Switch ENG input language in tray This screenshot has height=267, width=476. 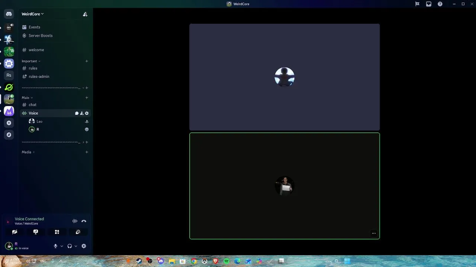click(44, 261)
